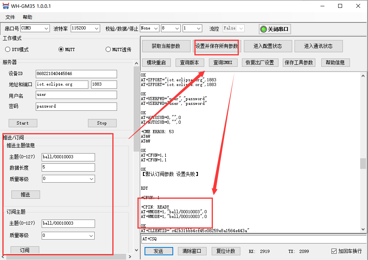The image size is (368, 260).
Task: Click the query IMEI button
Action: 223,62
